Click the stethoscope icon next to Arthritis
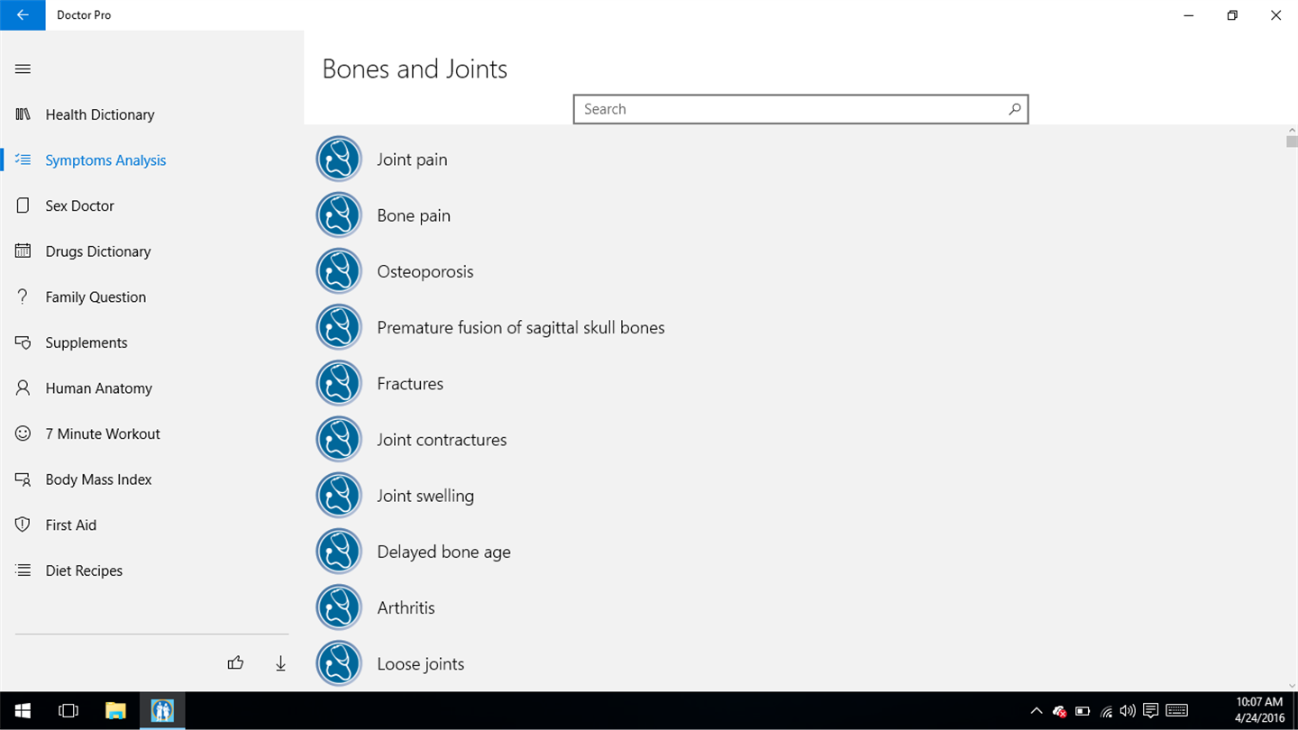 pyautogui.click(x=339, y=607)
